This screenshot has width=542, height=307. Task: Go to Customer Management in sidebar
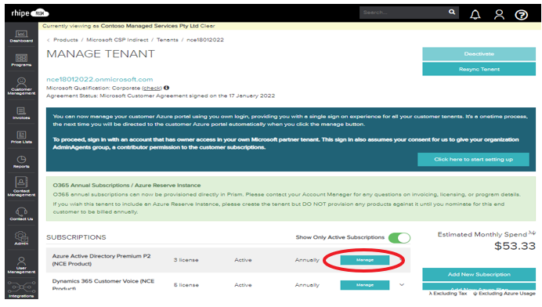[x=21, y=86]
